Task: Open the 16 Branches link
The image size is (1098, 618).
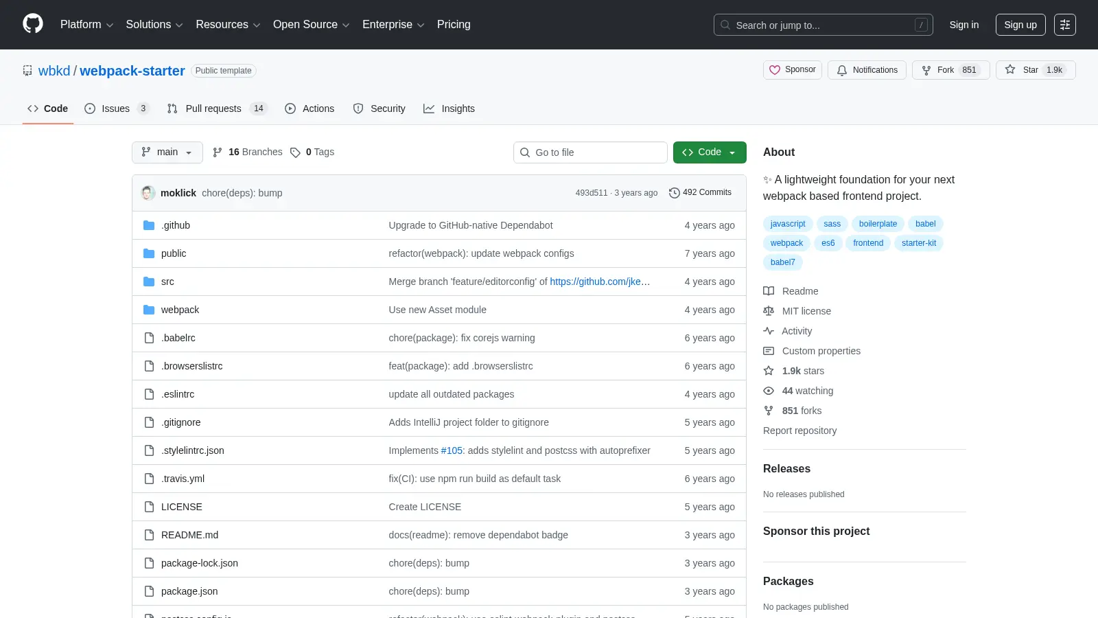Action: pyautogui.click(x=248, y=152)
